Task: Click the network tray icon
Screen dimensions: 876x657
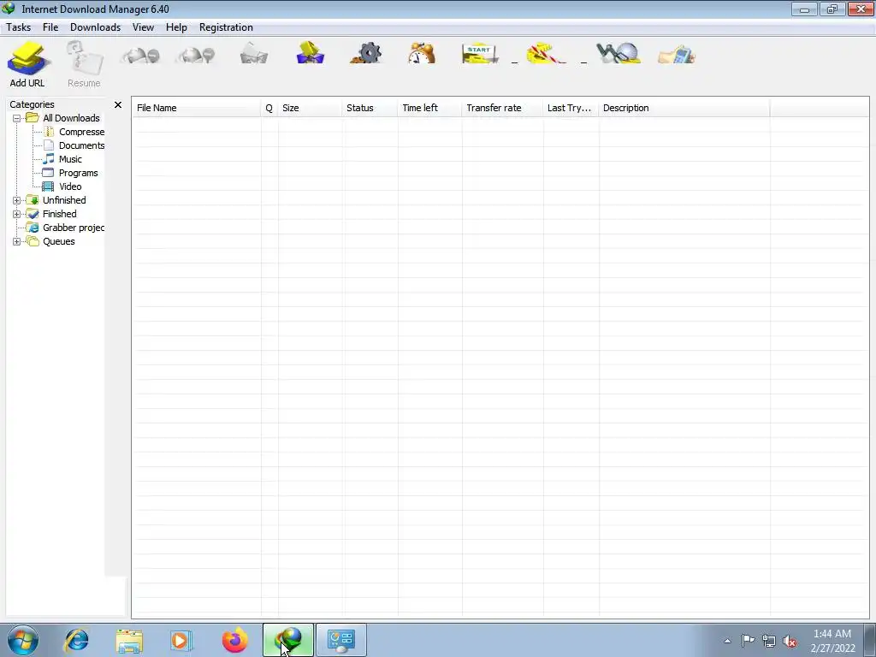Action: (x=769, y=641)
